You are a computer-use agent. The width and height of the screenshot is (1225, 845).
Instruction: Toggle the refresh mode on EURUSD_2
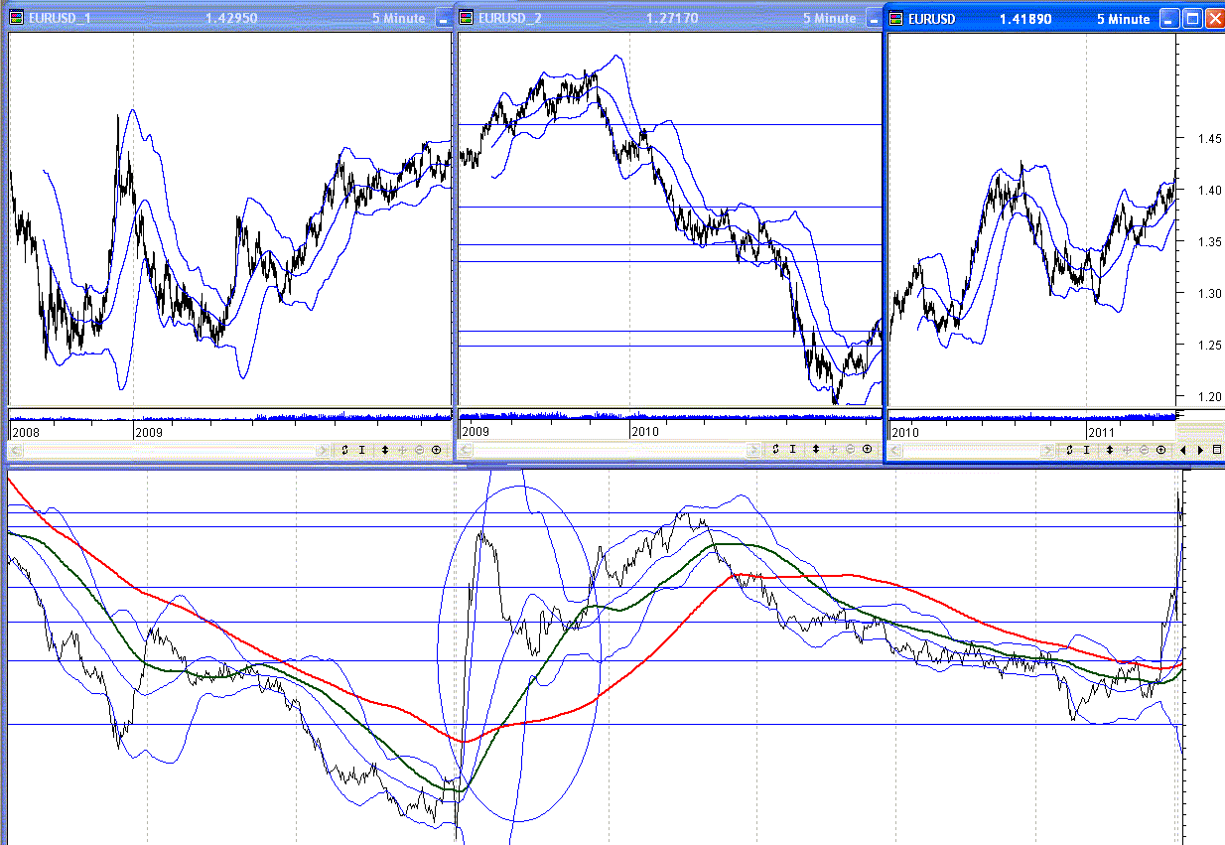tap(776, 450)
